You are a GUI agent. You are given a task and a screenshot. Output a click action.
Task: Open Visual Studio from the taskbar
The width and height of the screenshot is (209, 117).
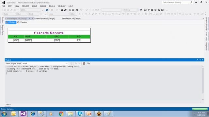23,114
